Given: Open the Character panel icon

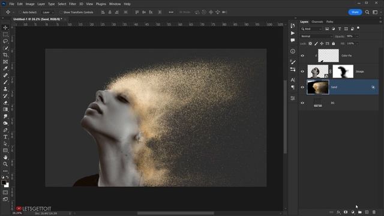Looking at the screenshot, I should point(293,80).
